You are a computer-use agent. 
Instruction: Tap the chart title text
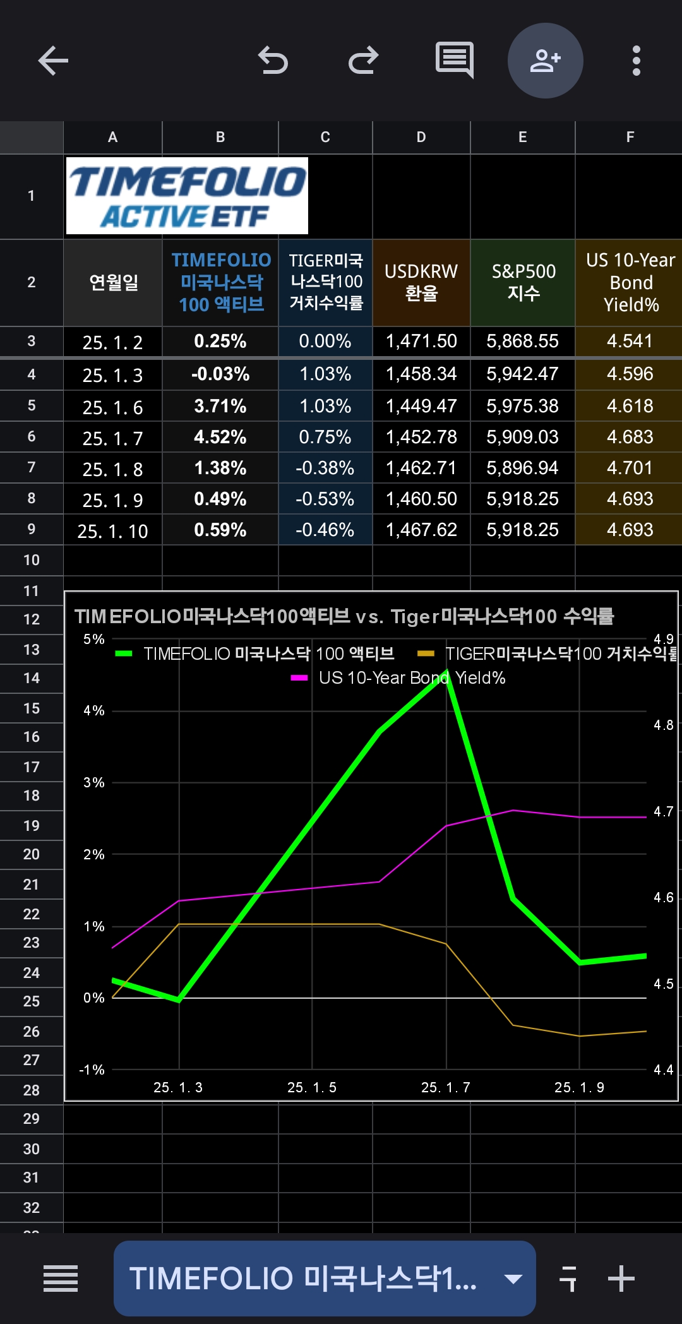[344, 616]
